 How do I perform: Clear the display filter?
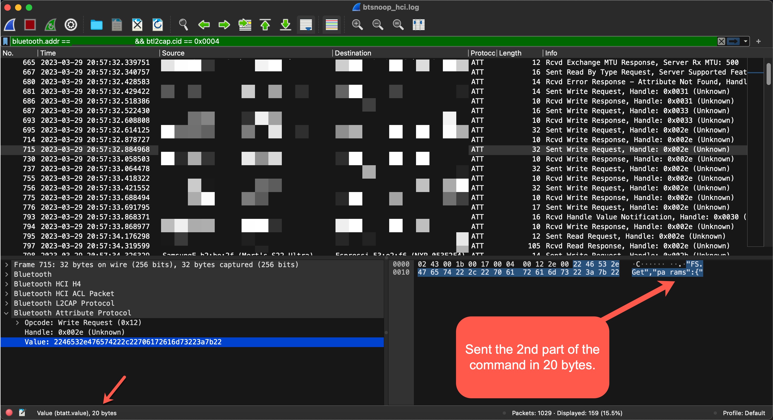(x=721, y=41)
